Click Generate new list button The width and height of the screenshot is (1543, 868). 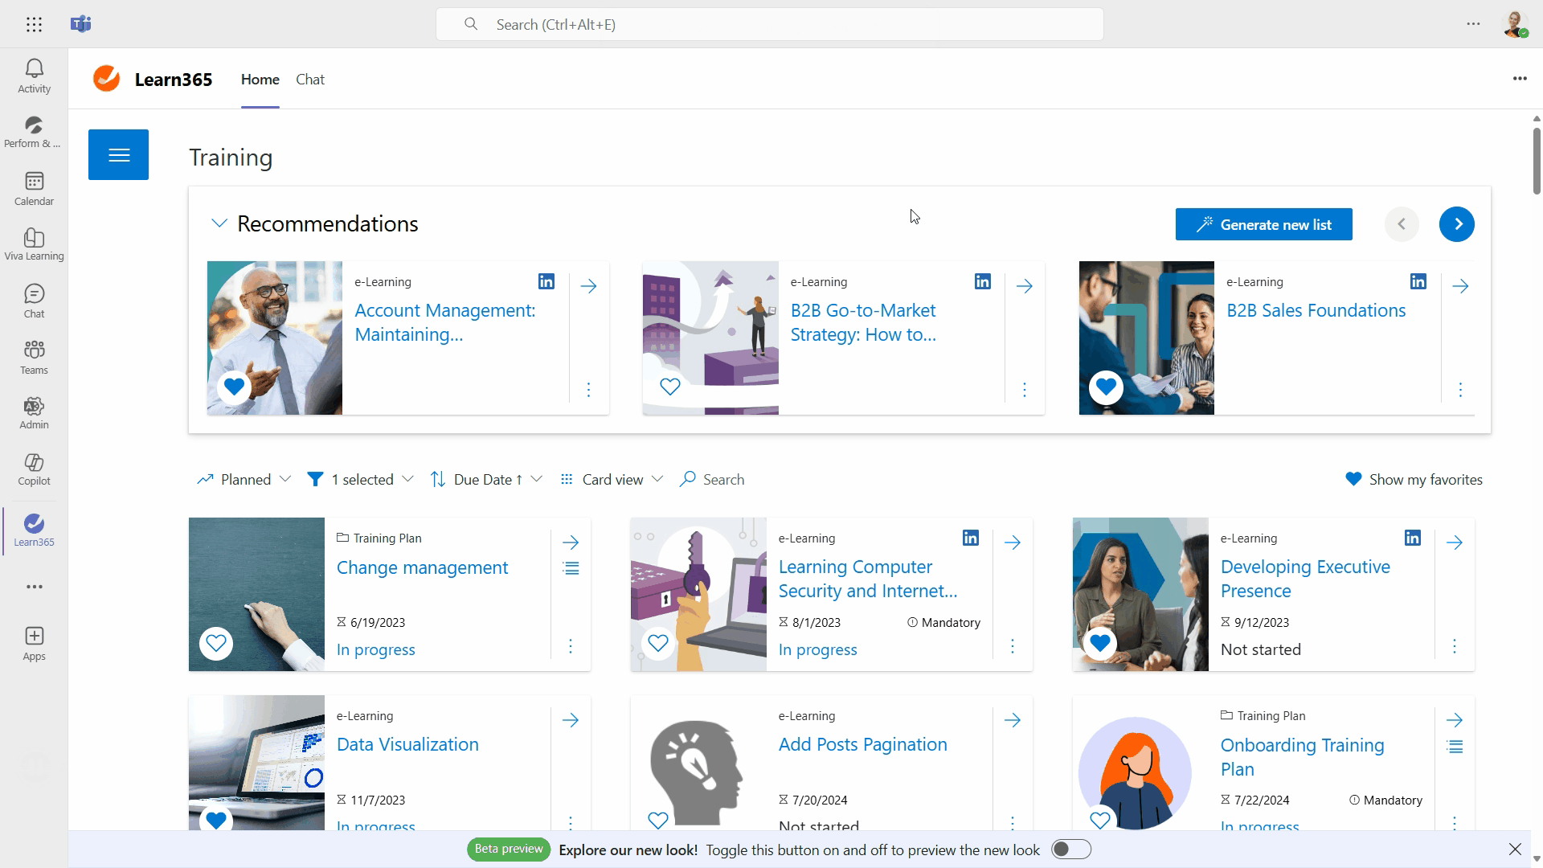pos(1263,224)
